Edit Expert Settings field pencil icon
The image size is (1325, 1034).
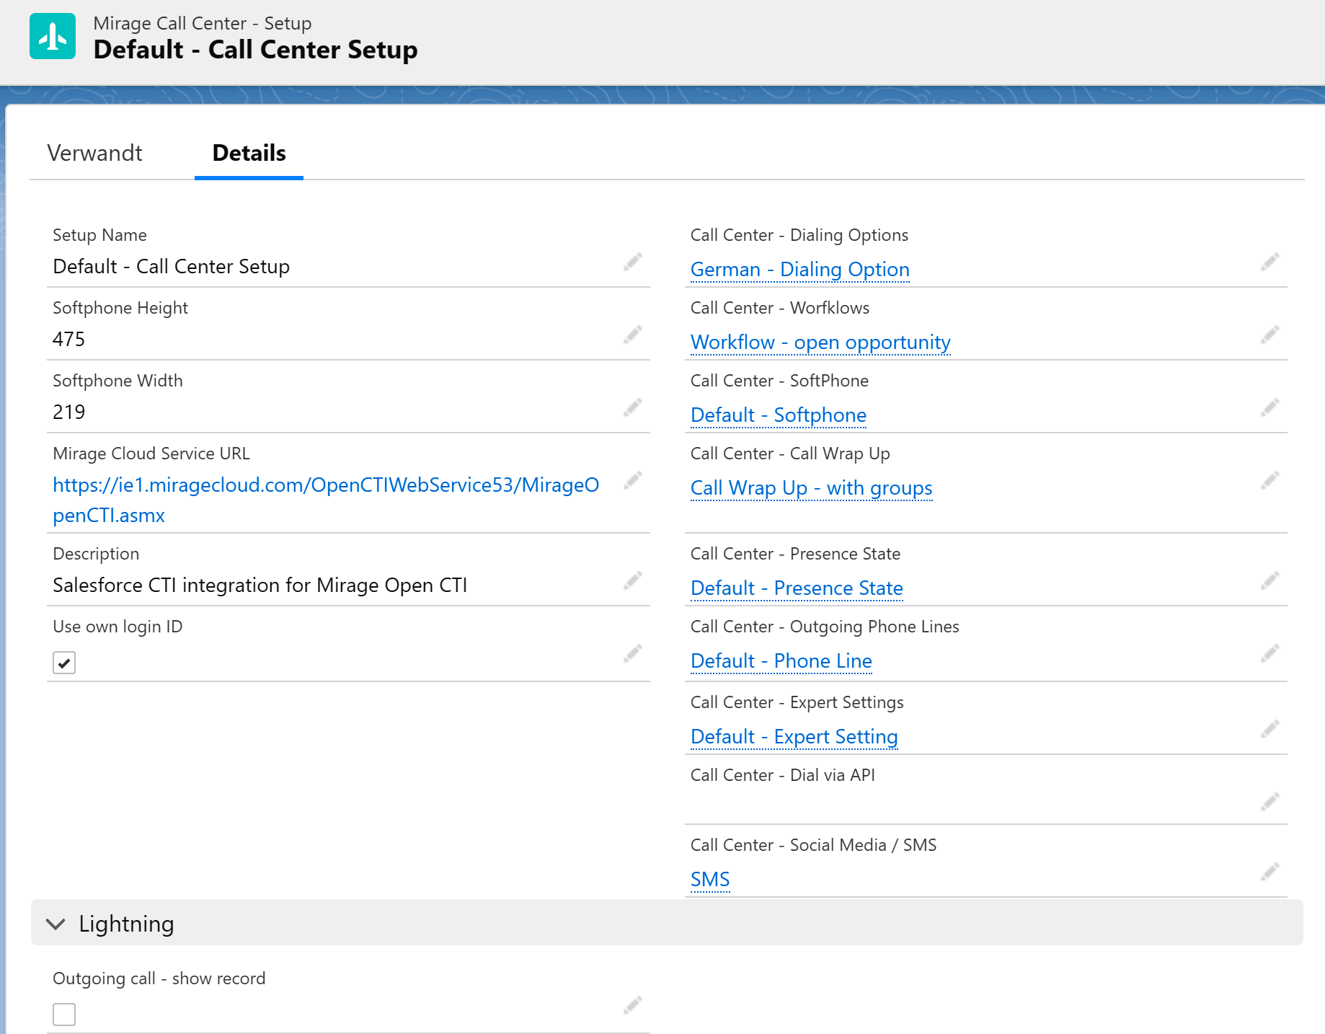click(x=1270, y=729)
